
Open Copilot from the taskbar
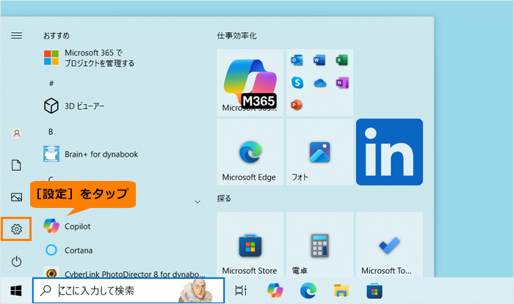(x=275, y=291)
